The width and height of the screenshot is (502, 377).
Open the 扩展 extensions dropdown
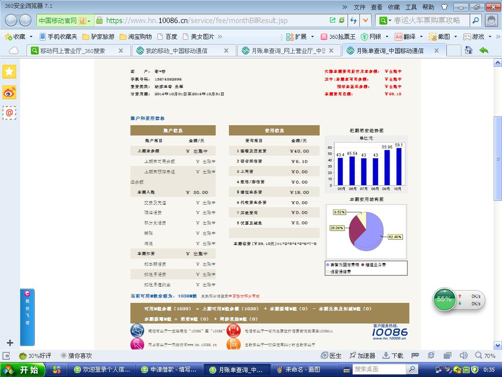(300, 36)
